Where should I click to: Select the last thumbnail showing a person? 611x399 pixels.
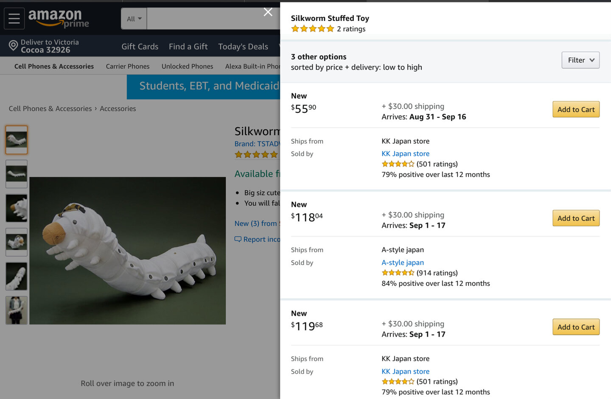[17, 310]
